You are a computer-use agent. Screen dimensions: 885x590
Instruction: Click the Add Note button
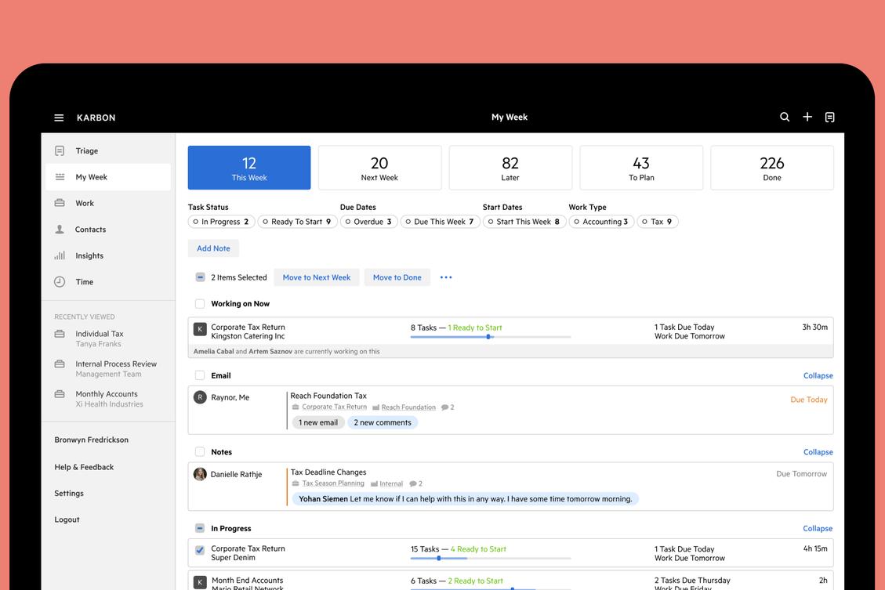pyautogui.click(x=213, y=248)
